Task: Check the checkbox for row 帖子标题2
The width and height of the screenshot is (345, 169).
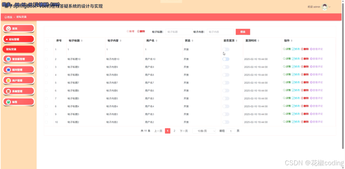Action: pyautogui.click(x=46, y=122)
